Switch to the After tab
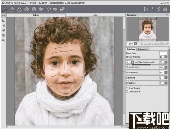This screenshot has width=170, height=129. [x=95, y=15]
